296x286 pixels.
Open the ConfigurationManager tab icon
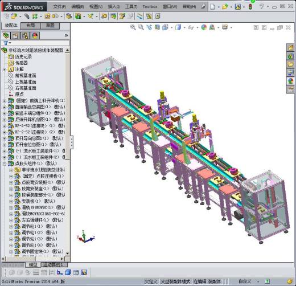click(25, 35)
